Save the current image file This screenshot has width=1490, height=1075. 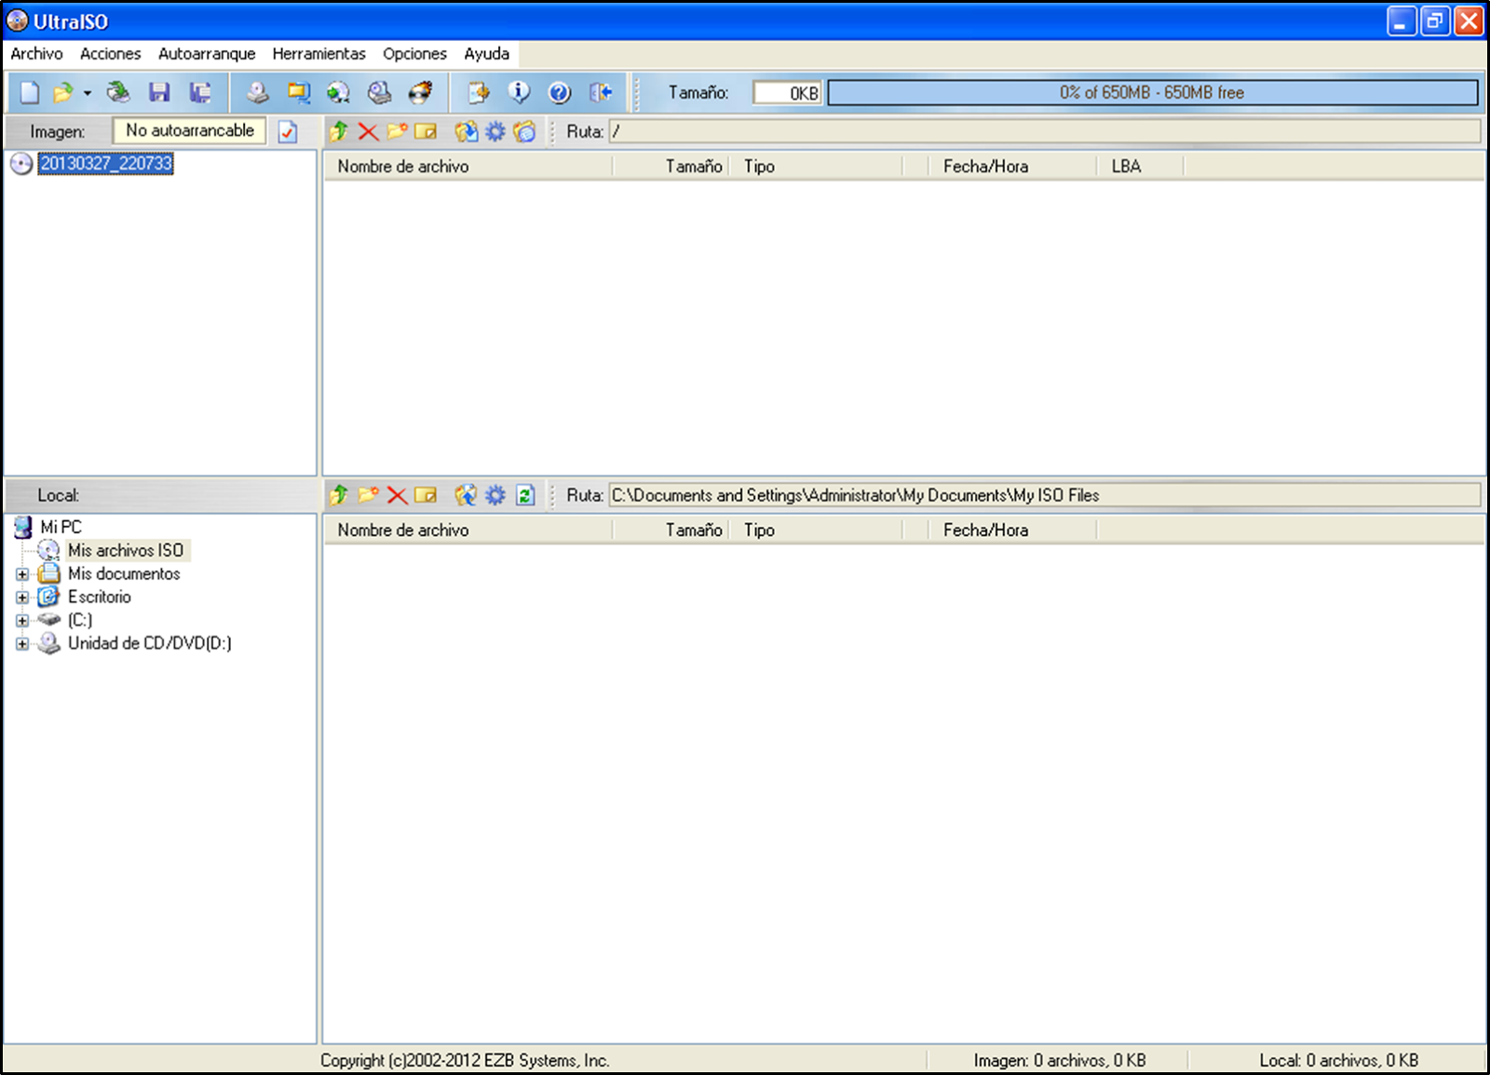160,93
